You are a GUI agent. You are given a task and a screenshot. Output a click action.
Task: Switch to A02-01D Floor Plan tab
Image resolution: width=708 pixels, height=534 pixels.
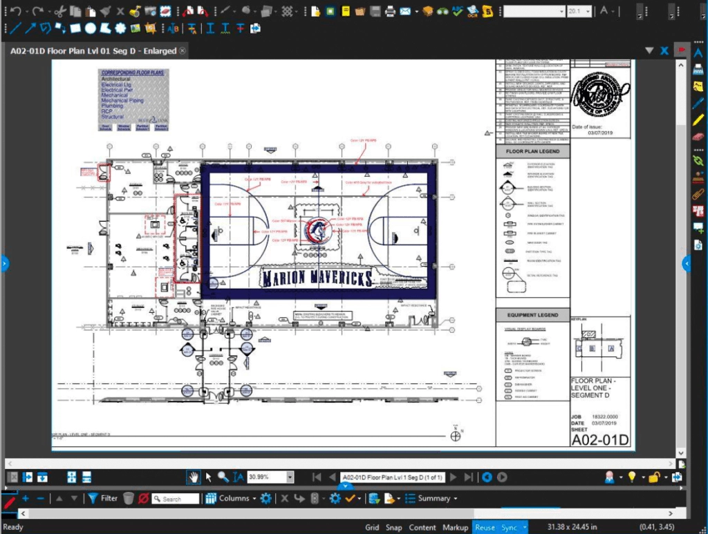tap(93, 51)
